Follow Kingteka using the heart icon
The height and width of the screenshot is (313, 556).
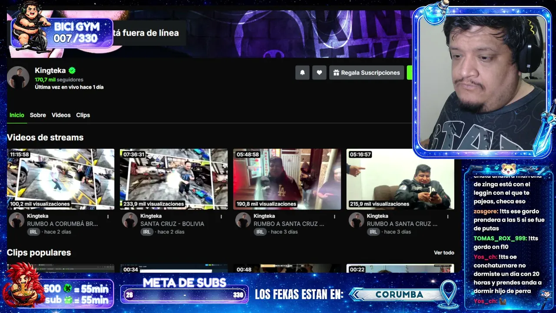pos(319,73)
